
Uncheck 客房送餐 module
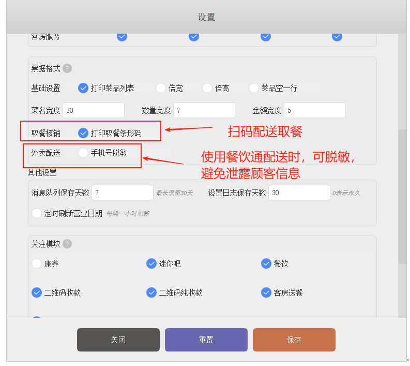click(266, 292)
